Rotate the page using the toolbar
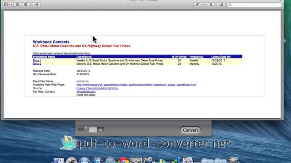The height and width of the screenshot is (163, 291). (211, 5)
